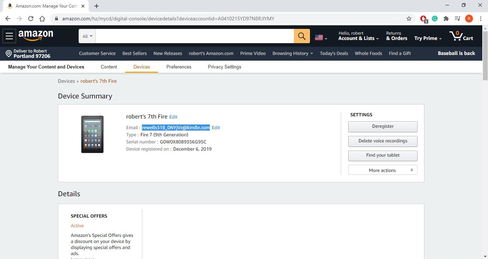Screen dimensions: 488x259
Task: Open the shopping Cart
Action: point(461,36)
